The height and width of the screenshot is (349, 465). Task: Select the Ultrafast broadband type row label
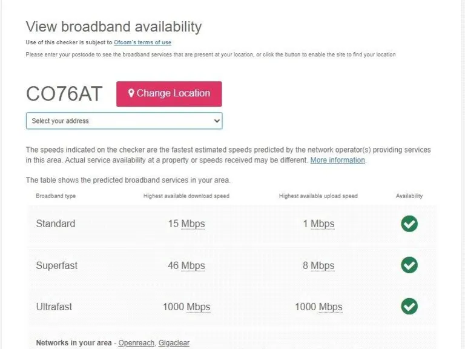coord(54,307)
